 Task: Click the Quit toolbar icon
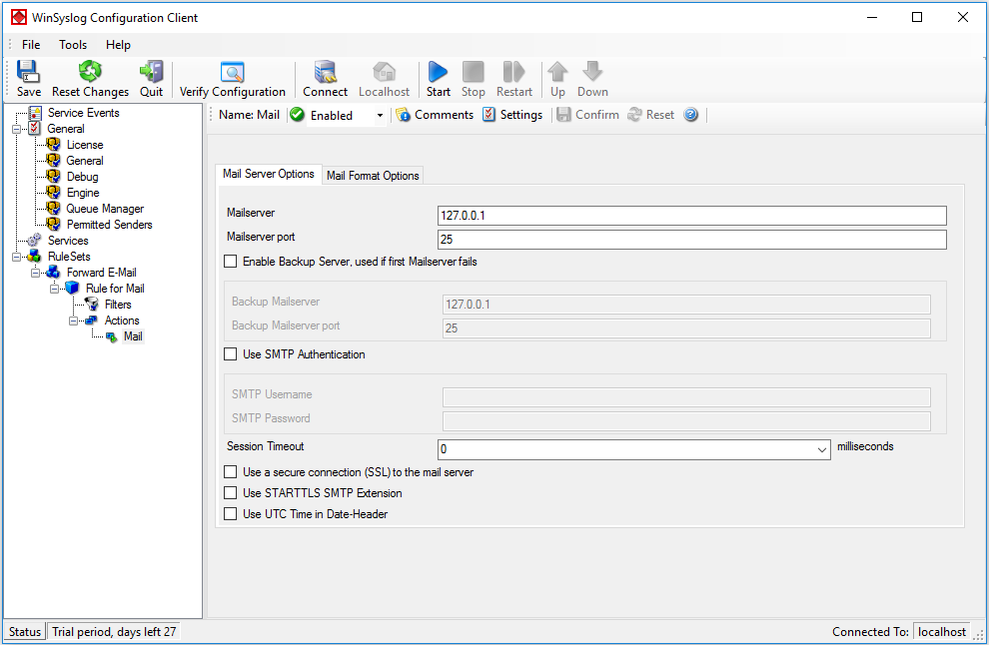(x=152, y=79)
